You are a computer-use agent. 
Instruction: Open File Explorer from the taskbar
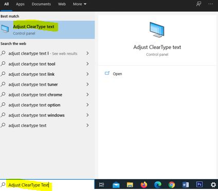click(x=130, y=185)
